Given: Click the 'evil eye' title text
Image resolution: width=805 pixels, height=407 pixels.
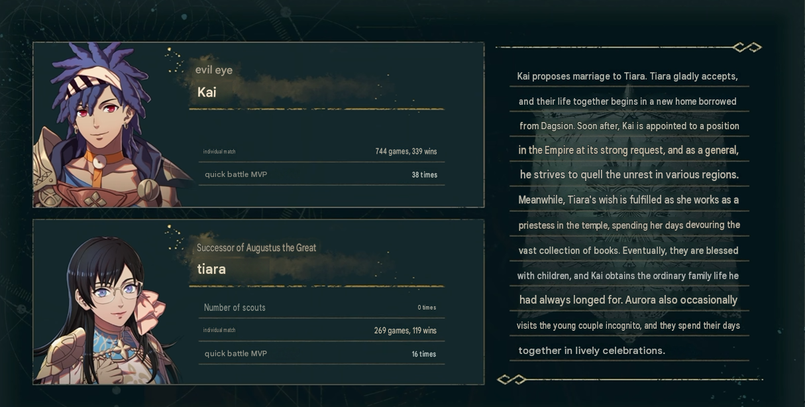Looking at the screenshot, I should pos(214,70).
